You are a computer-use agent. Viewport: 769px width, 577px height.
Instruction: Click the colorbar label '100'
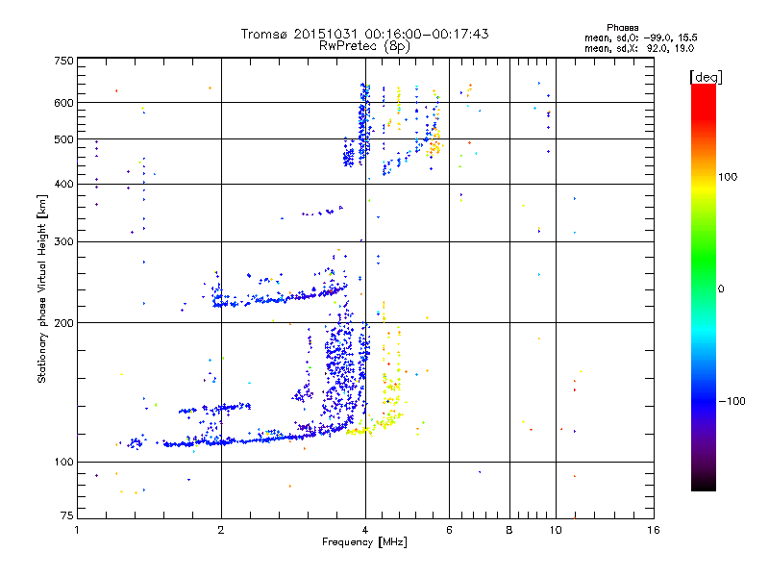tap(728, 177)
